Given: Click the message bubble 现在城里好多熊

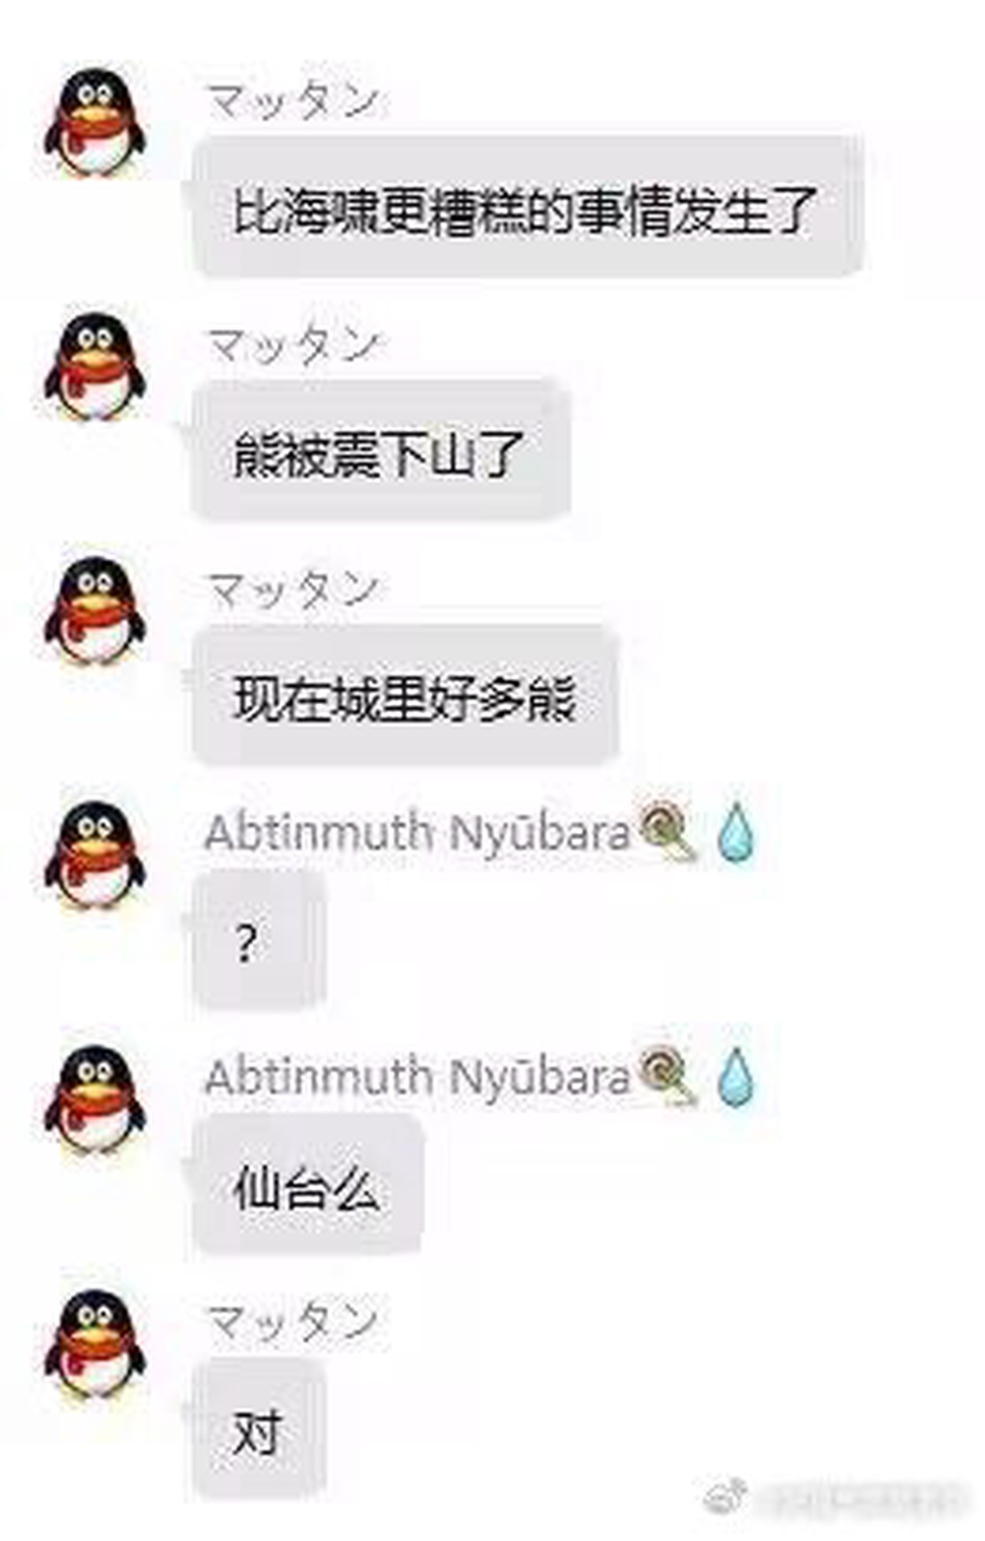Looking at the screenshot, I should 404,695.
